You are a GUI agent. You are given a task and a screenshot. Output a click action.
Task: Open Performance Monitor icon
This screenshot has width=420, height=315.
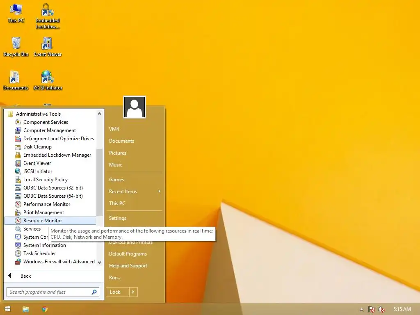pos(18,204)
